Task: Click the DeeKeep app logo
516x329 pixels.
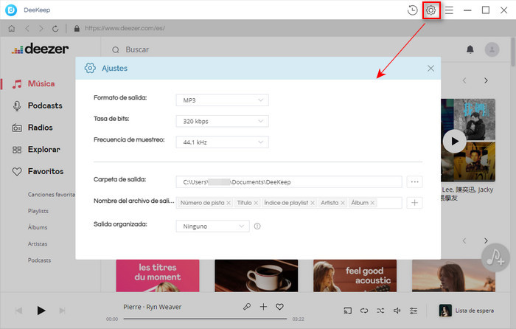Action: (11, 10)
